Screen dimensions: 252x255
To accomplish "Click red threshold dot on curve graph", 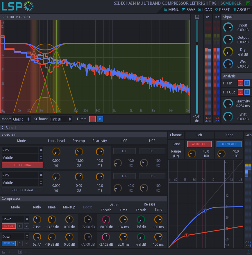I will click(x=187, y=235).
